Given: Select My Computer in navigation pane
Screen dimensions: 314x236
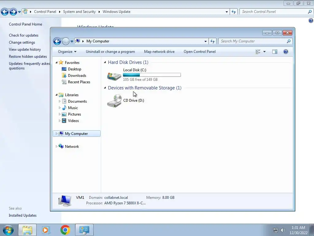Looking at the screenshot, I should click(76, 134).
